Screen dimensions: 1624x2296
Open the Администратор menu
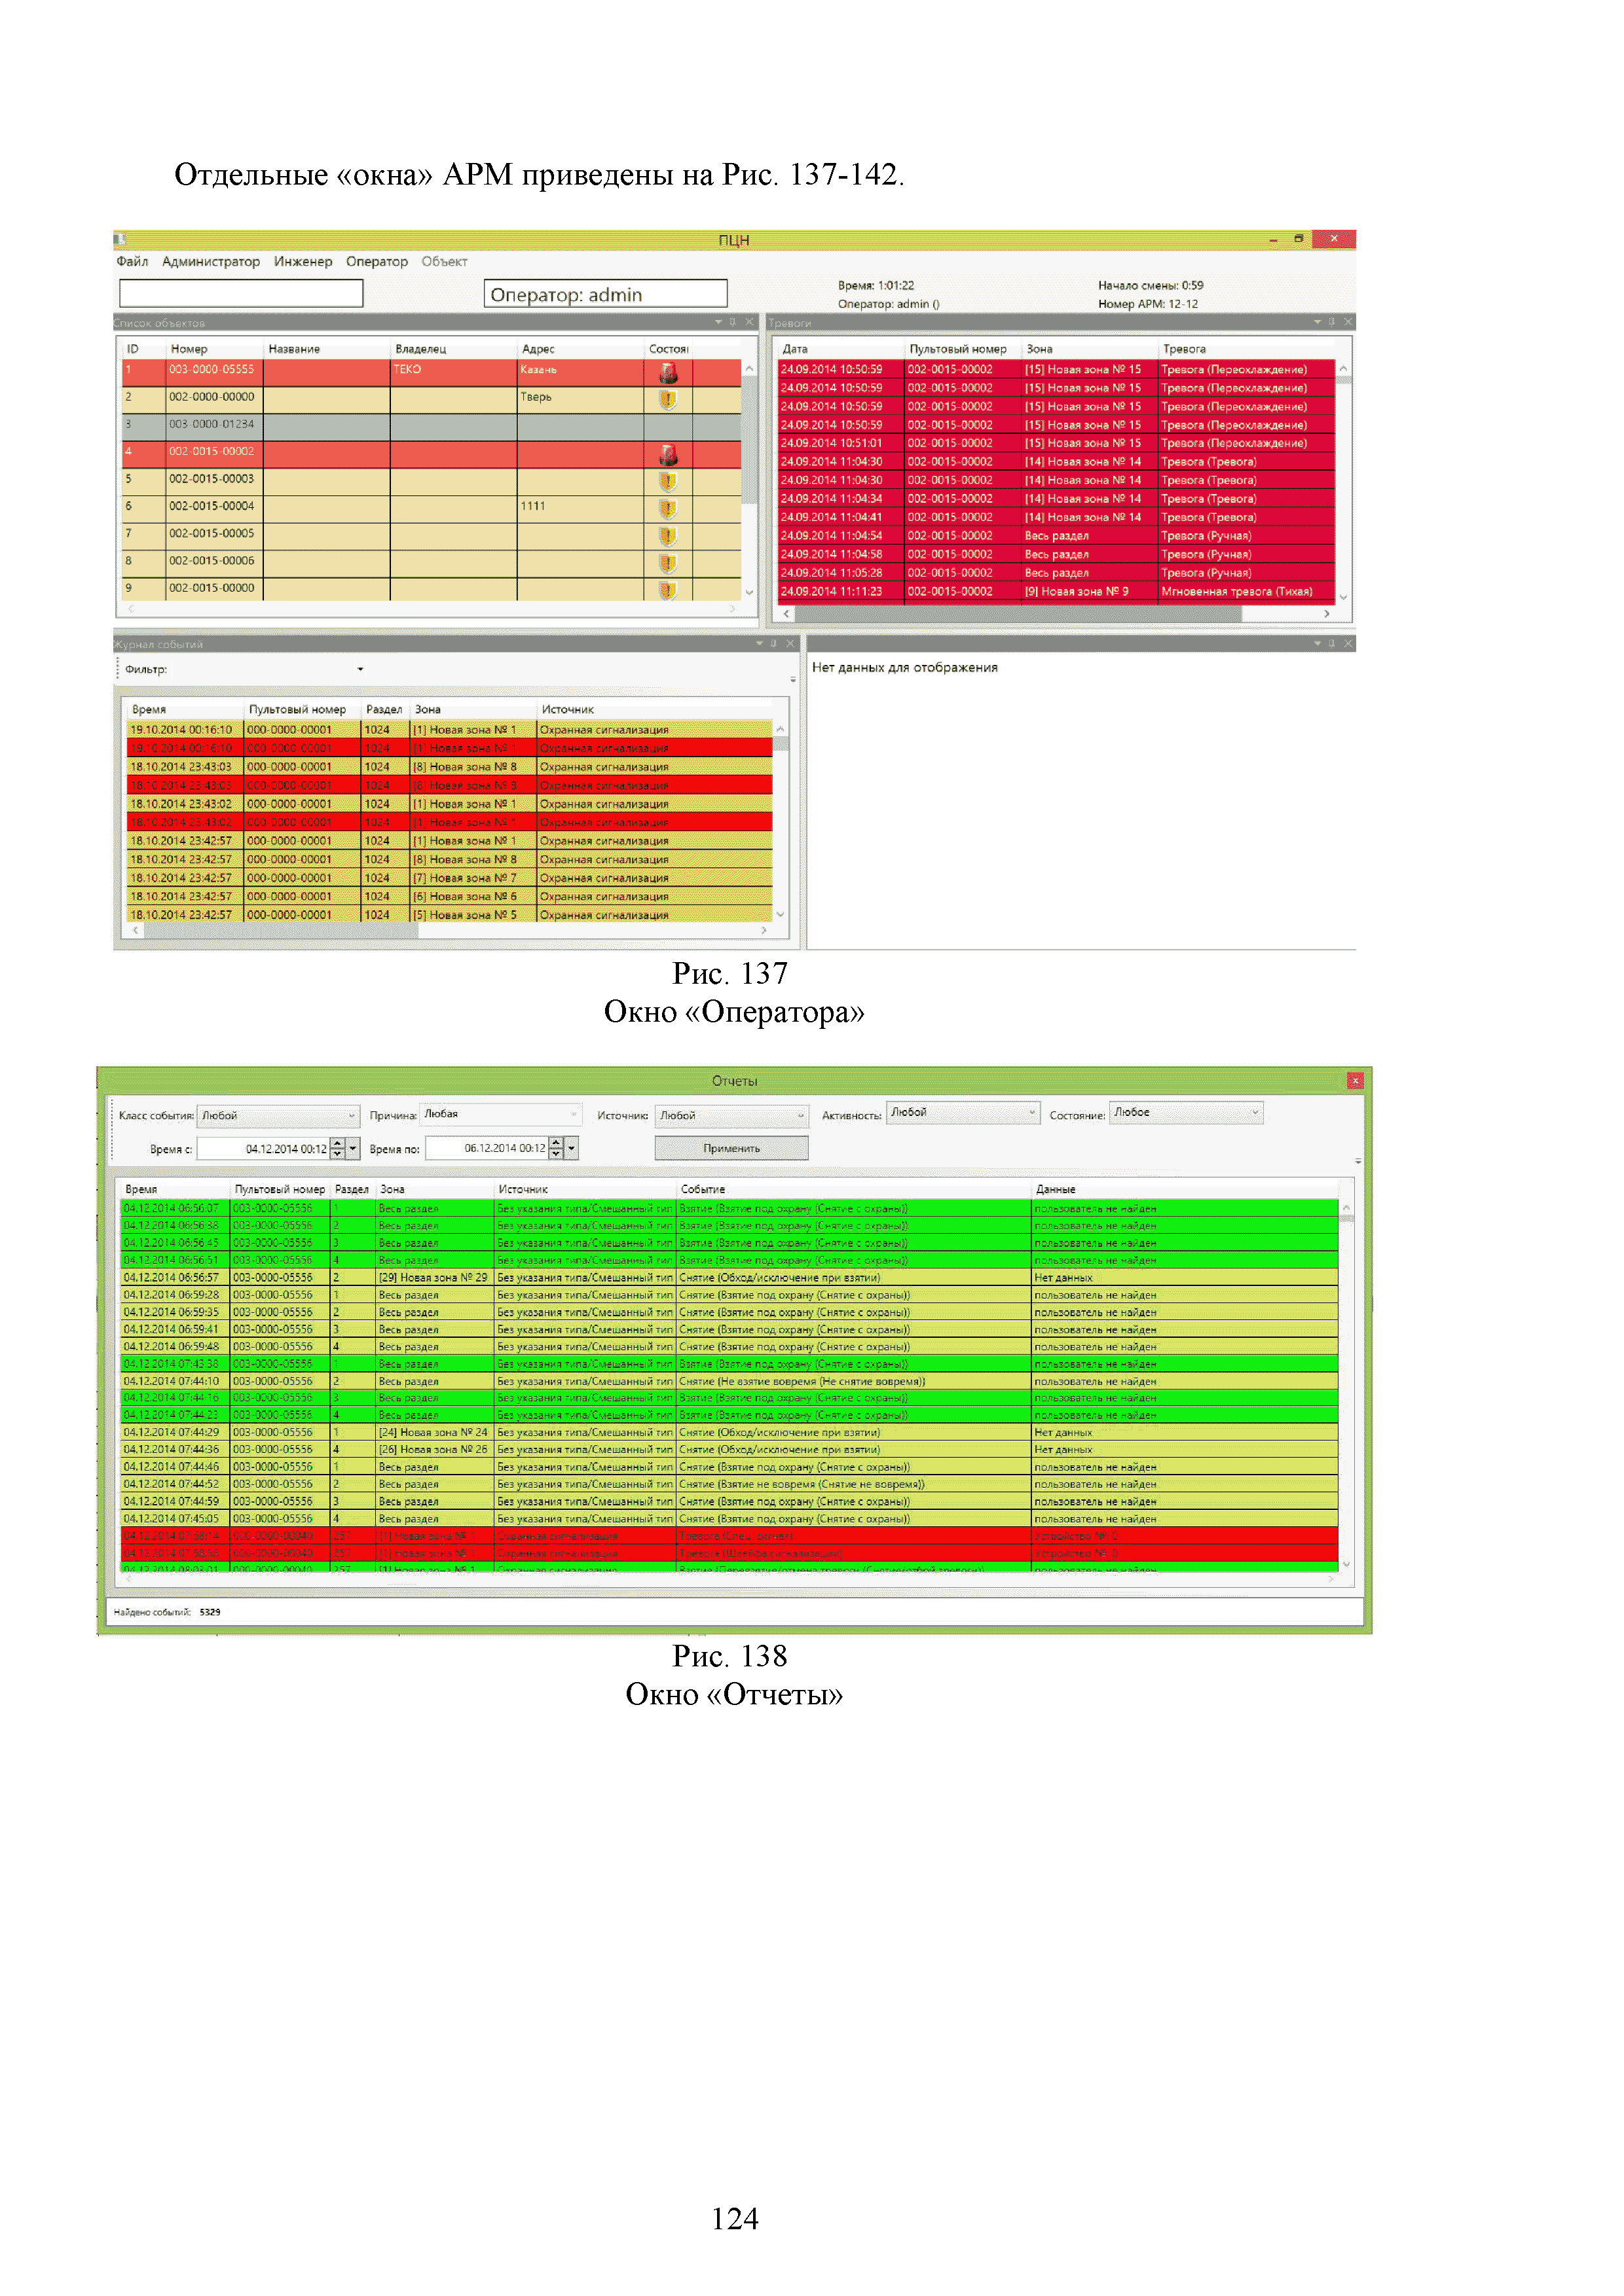(211, 261)
